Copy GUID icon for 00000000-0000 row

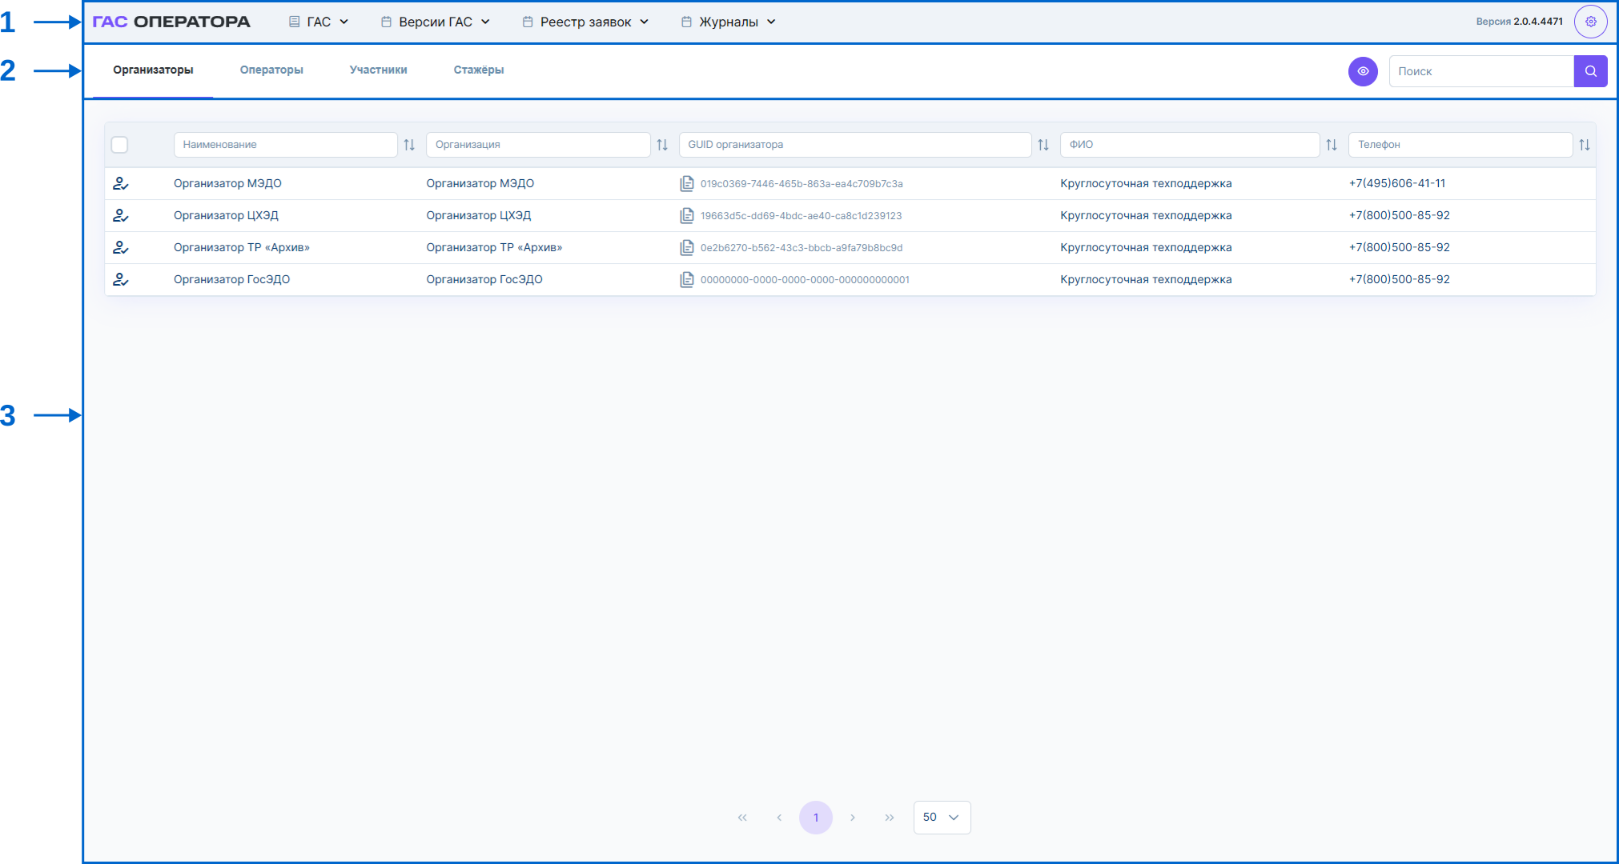(x=686, y=279)
